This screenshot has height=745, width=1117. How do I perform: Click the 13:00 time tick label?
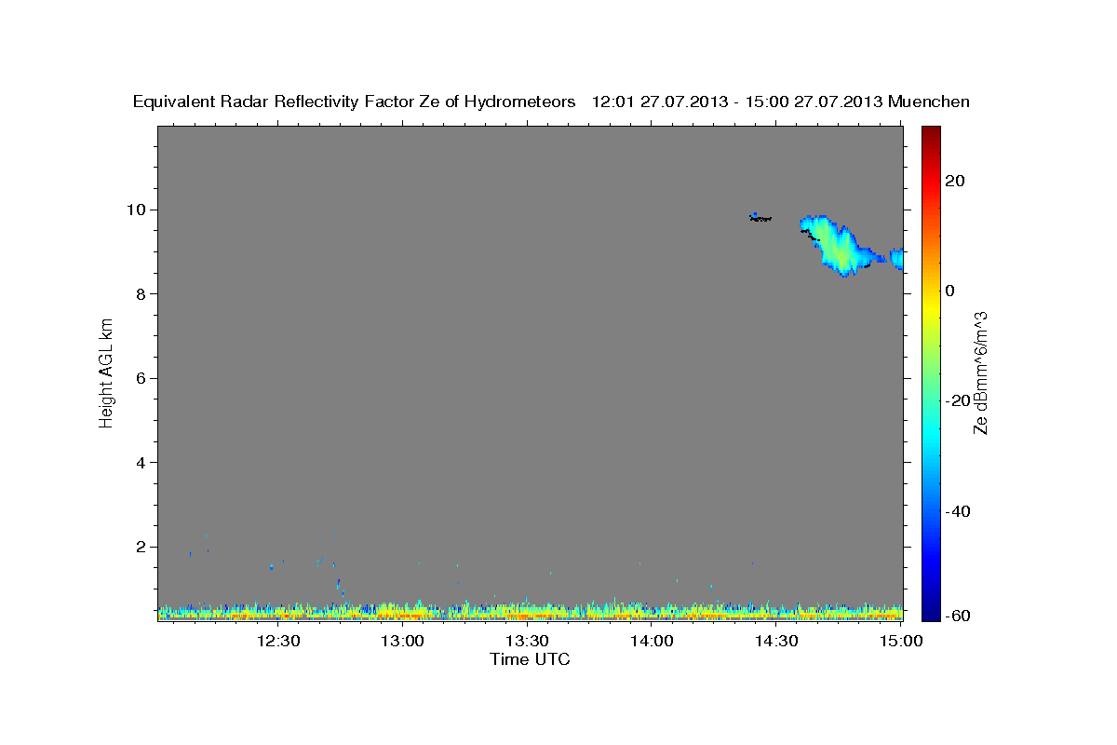[x=403, y=641]
